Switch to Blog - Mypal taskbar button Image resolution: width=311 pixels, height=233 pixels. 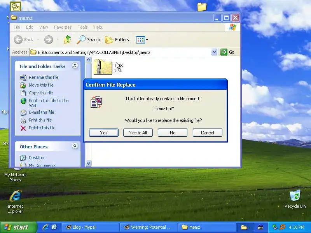point(90,227)
